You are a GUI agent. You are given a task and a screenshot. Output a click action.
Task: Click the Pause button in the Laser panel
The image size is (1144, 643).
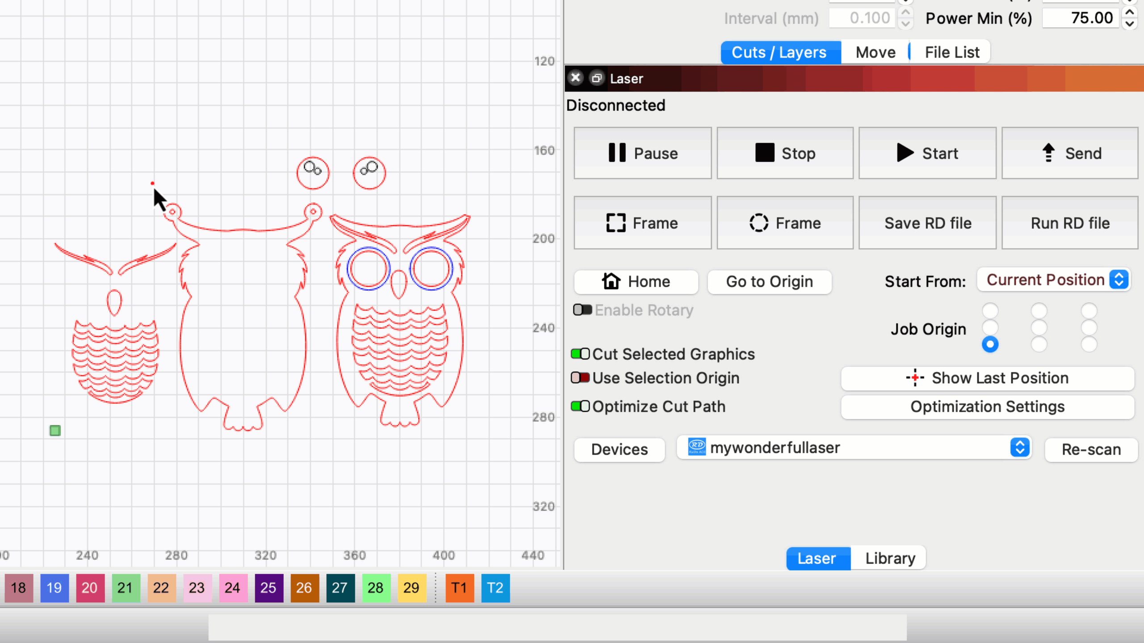(x=642, y=153)
